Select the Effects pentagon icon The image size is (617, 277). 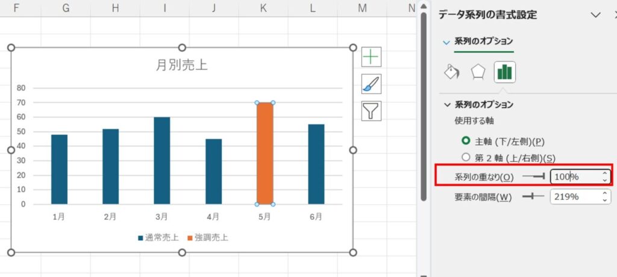click(x=478, y=72)
